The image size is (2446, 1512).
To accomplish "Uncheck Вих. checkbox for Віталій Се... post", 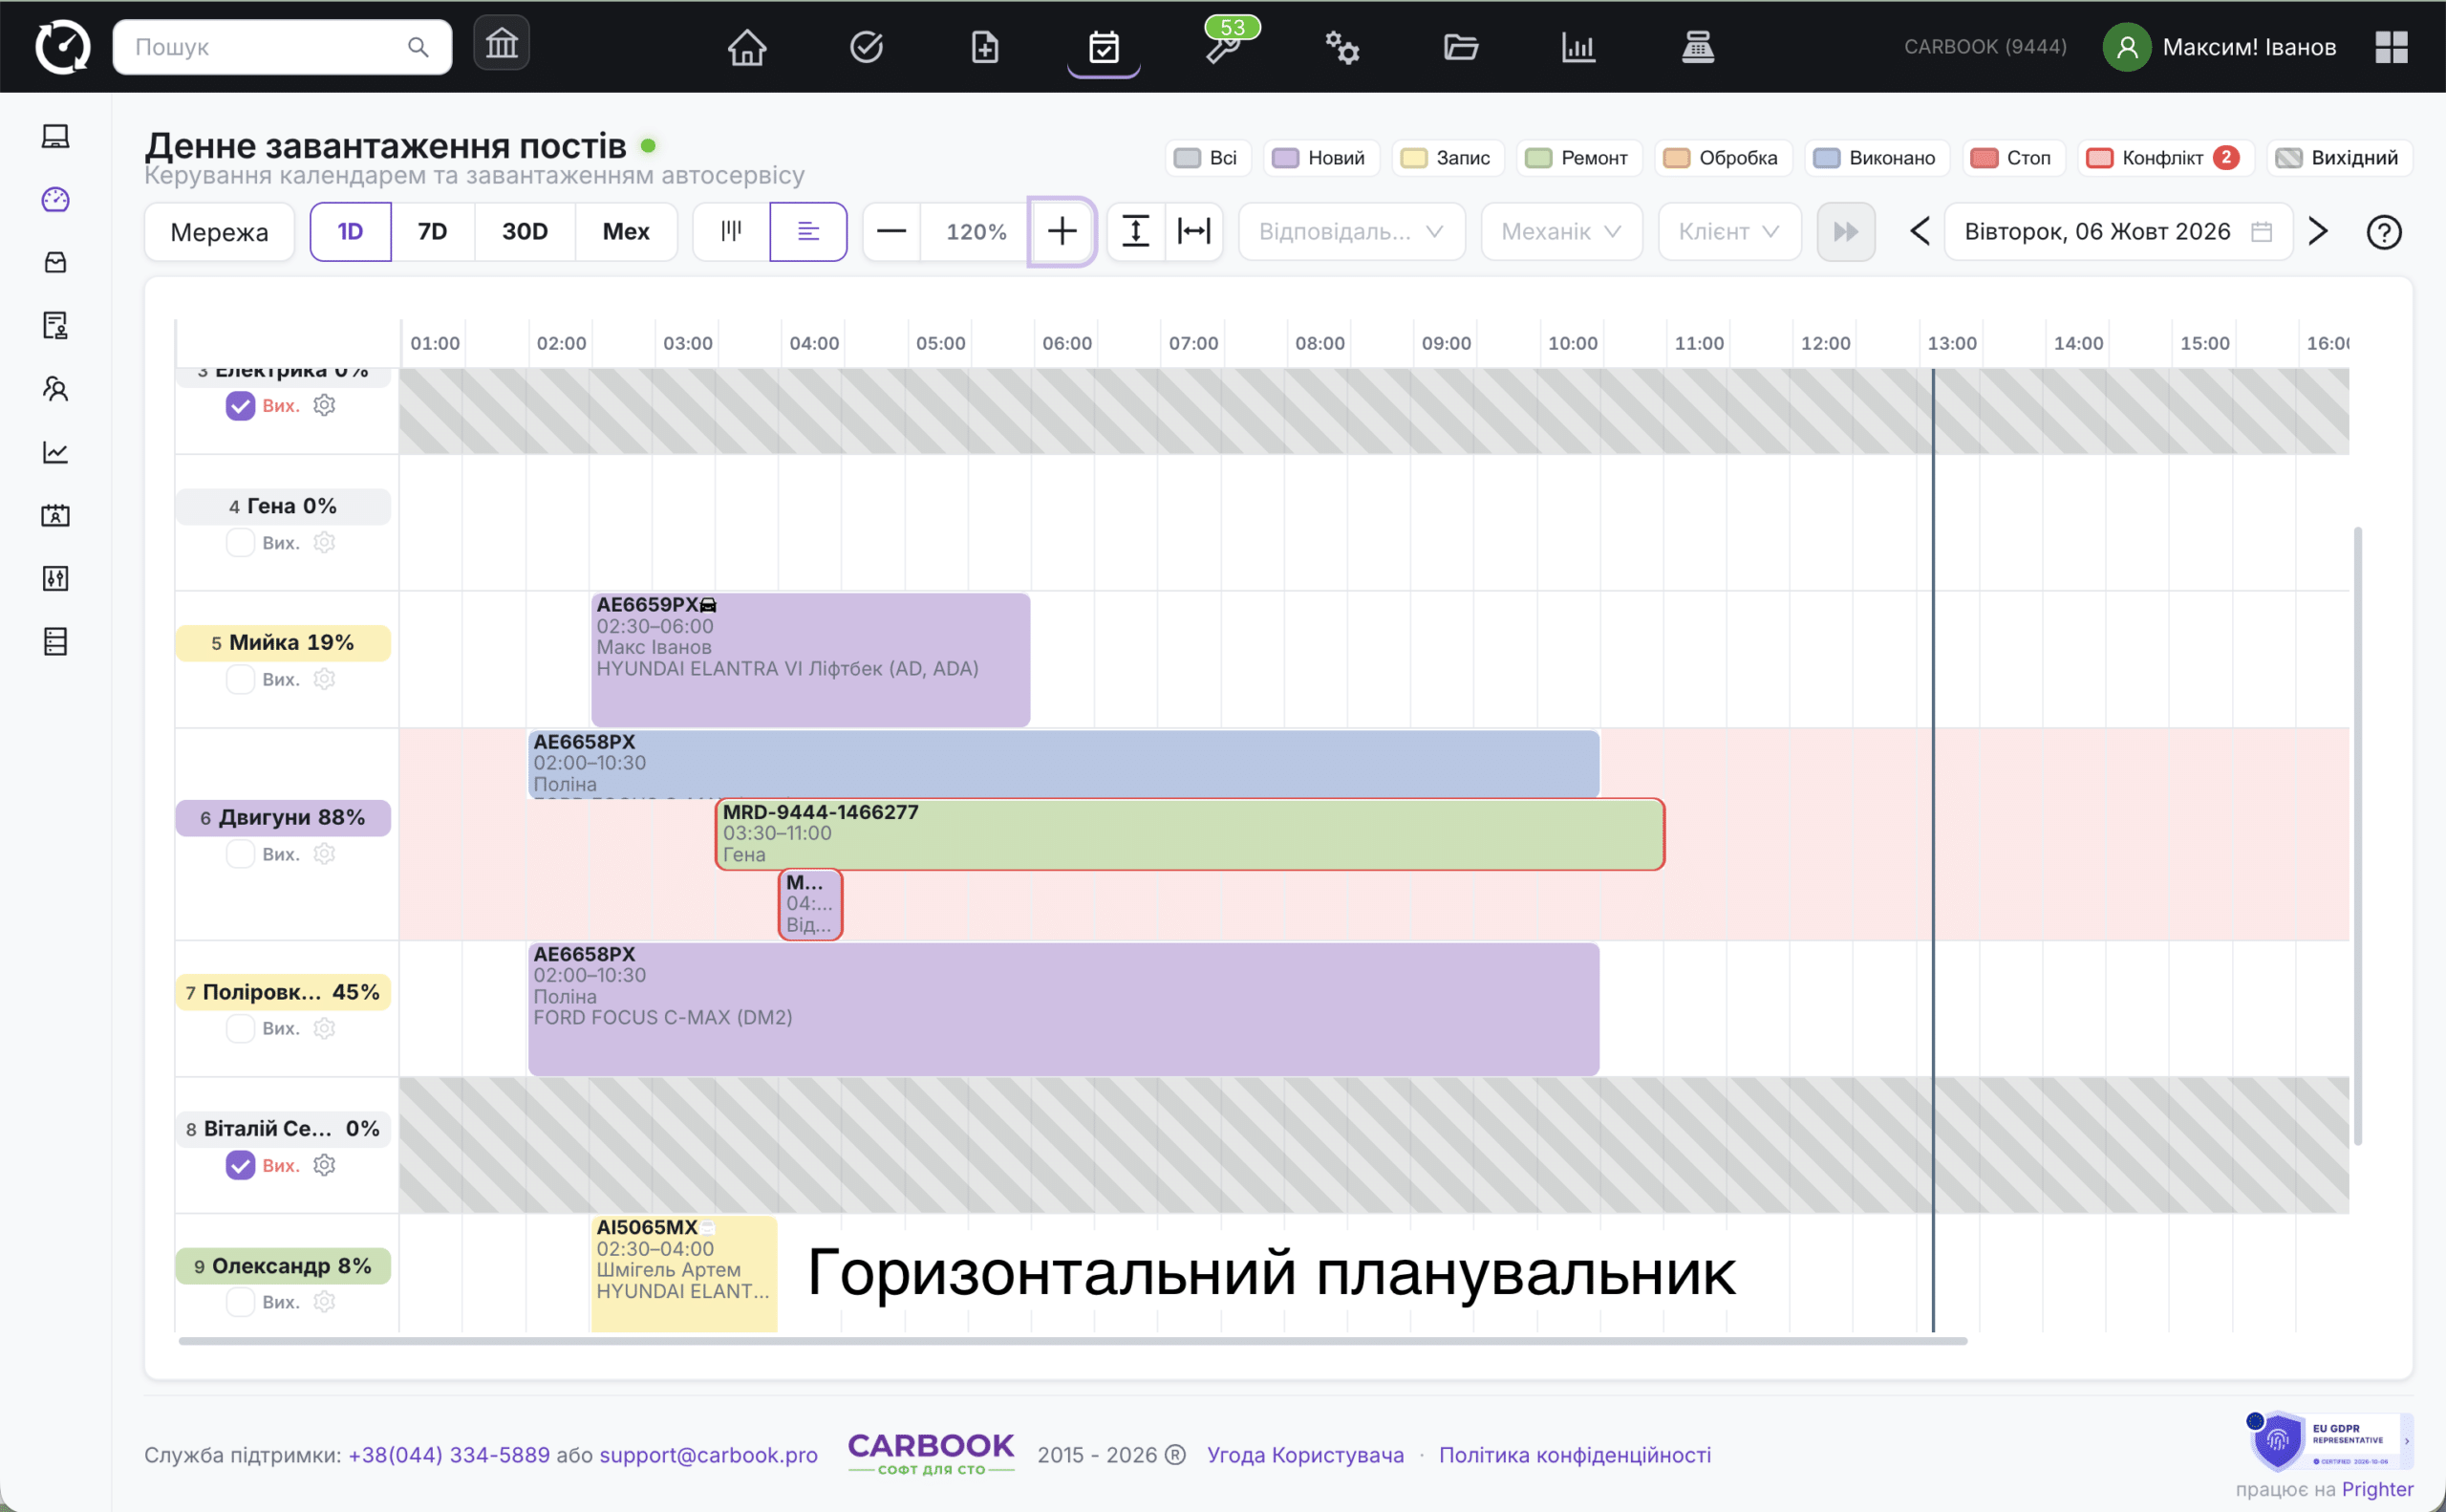I will point(240,1165).
